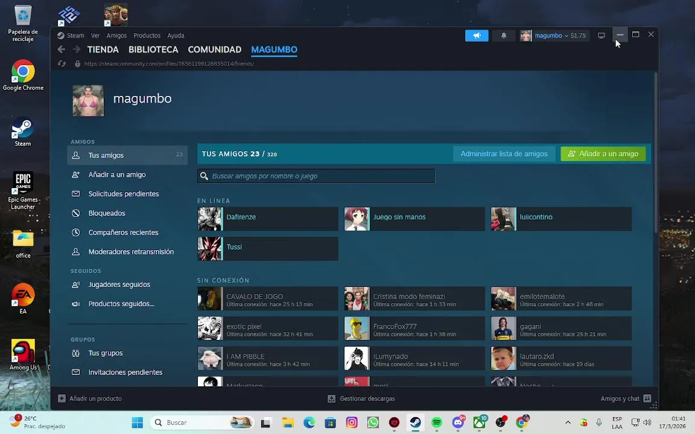Click the magumbo profile avatar

coord(88,101)
